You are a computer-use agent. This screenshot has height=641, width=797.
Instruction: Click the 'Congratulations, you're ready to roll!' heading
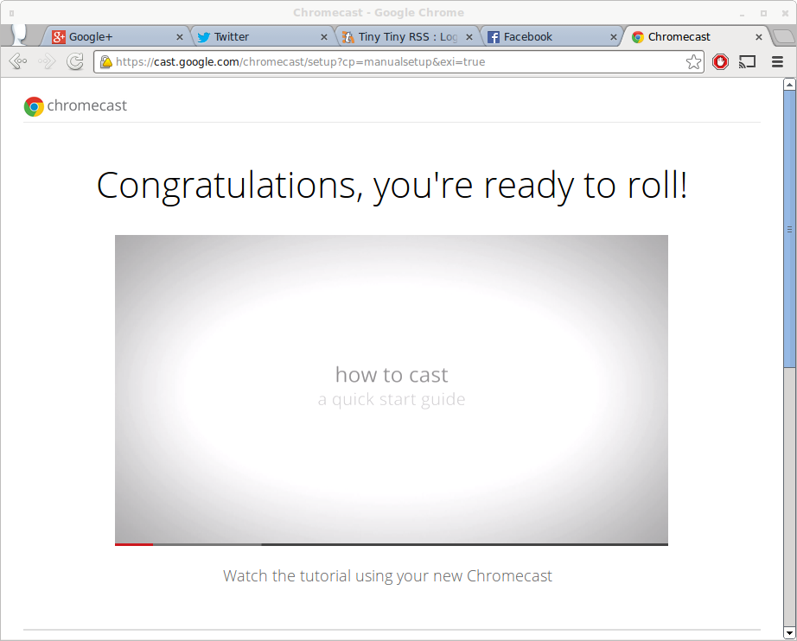coord(392,187)
